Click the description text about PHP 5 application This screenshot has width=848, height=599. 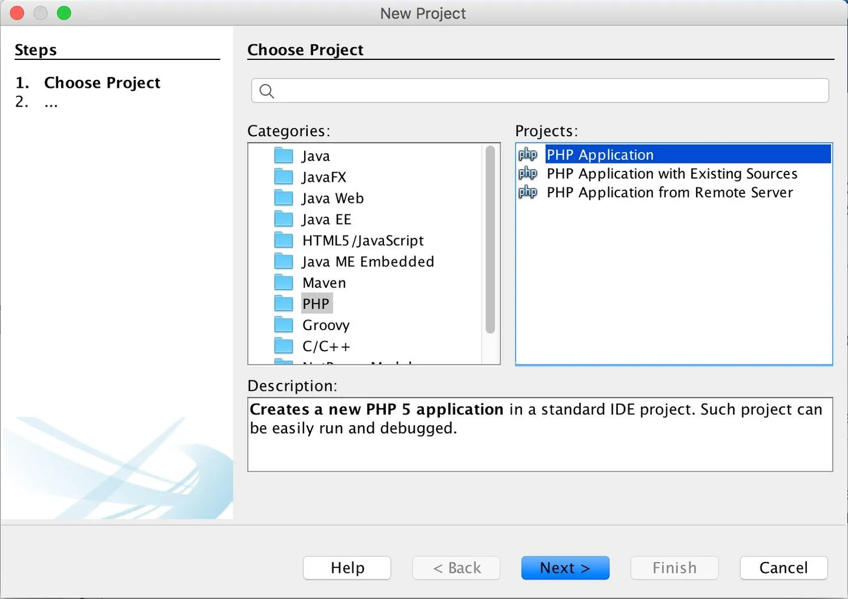point(536,419)
